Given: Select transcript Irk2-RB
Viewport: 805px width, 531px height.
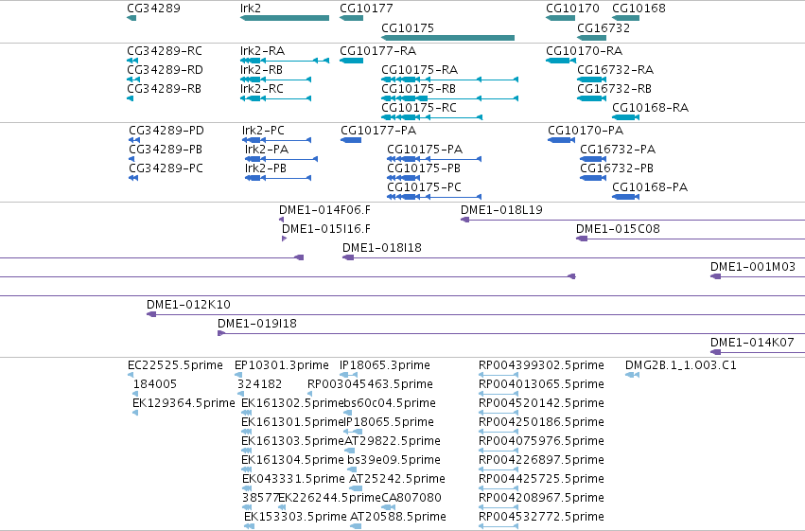Looking at the screenshot, I should tap(261, 70).
